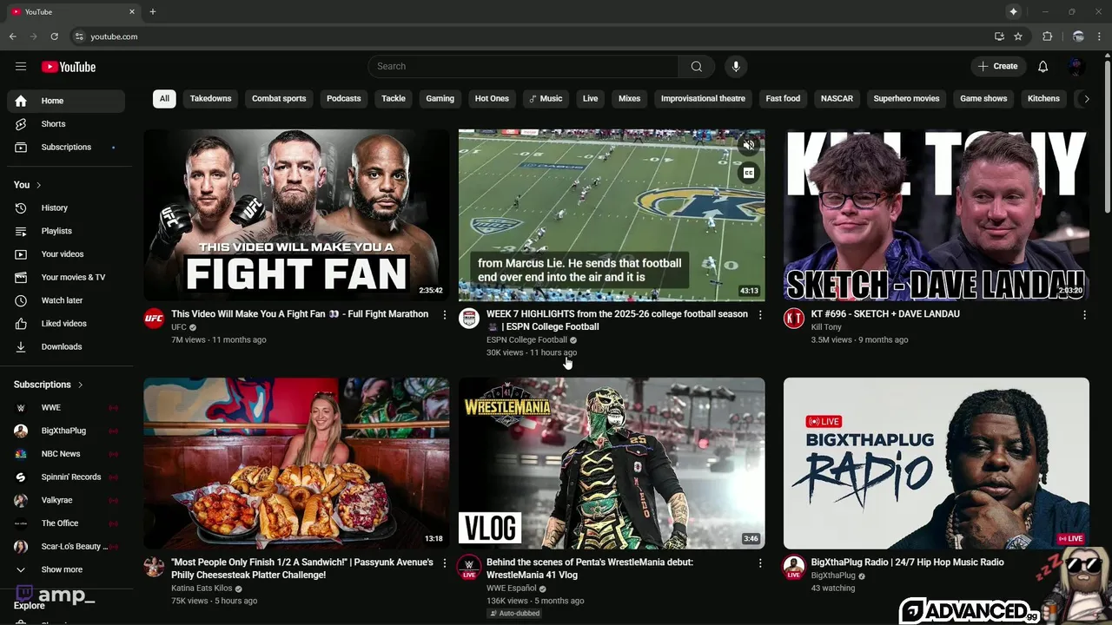The image size is (1112, 625).
Task: Open watch History
Action: [66, 208]
